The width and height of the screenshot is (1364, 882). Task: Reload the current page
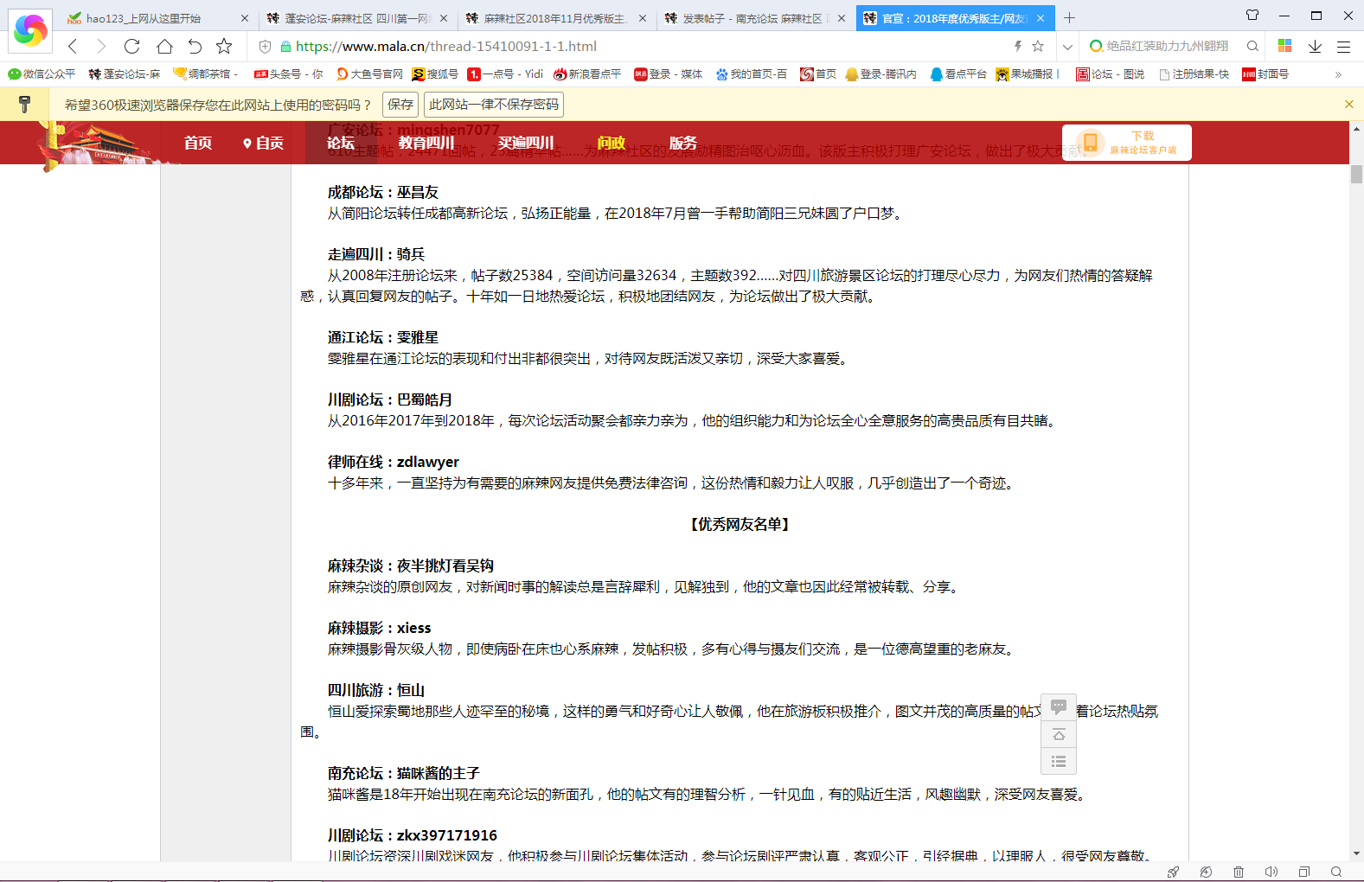point(131,47)
